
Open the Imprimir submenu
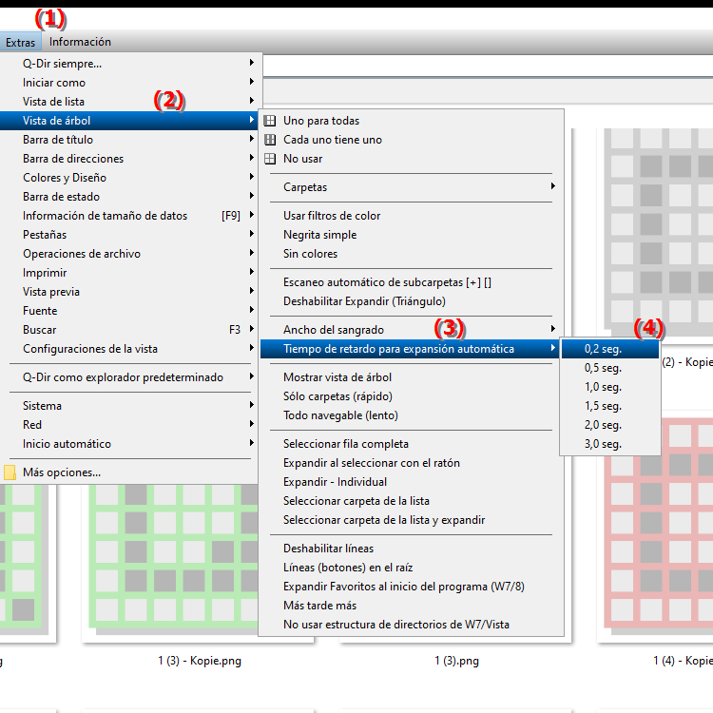click(129, 273)
